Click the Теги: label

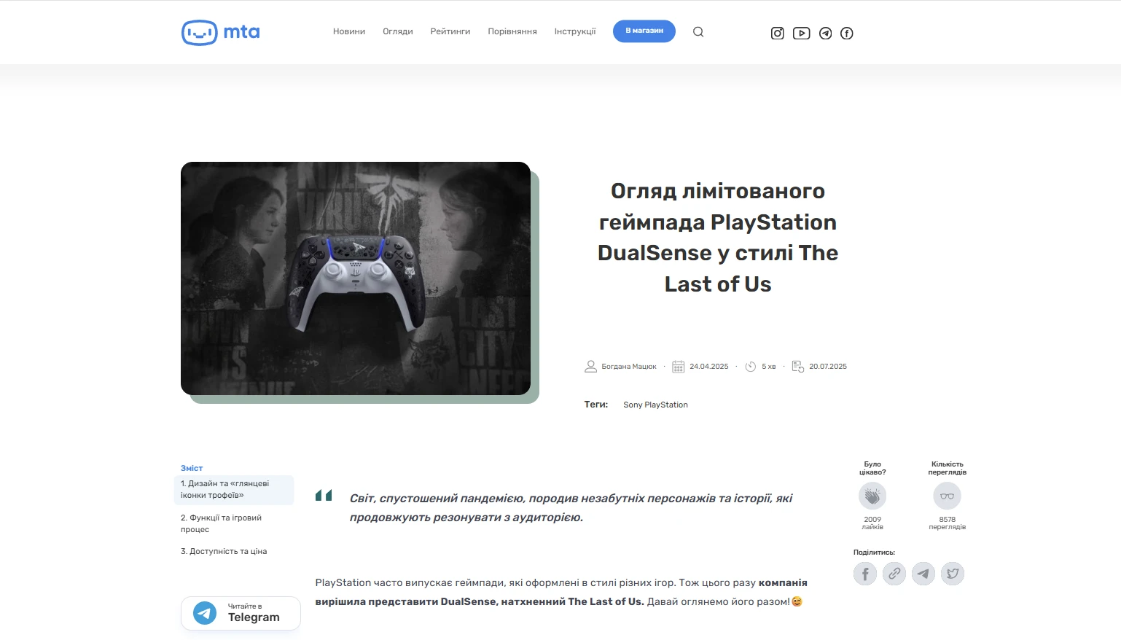click(596, 405)
